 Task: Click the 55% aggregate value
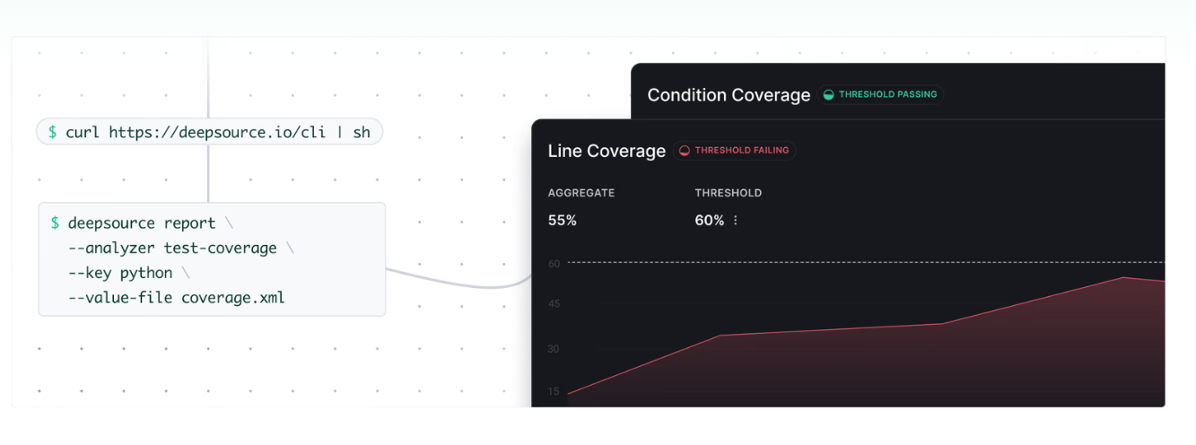[x=563, y=221]
